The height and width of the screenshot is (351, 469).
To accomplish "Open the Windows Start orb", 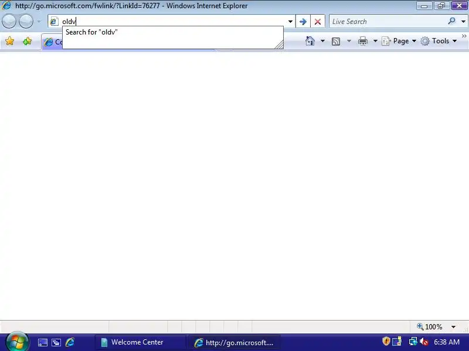I will point(17,342).
